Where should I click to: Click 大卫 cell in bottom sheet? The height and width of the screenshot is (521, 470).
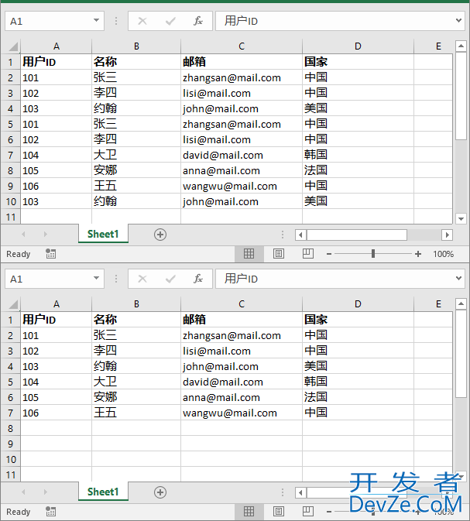136,382
